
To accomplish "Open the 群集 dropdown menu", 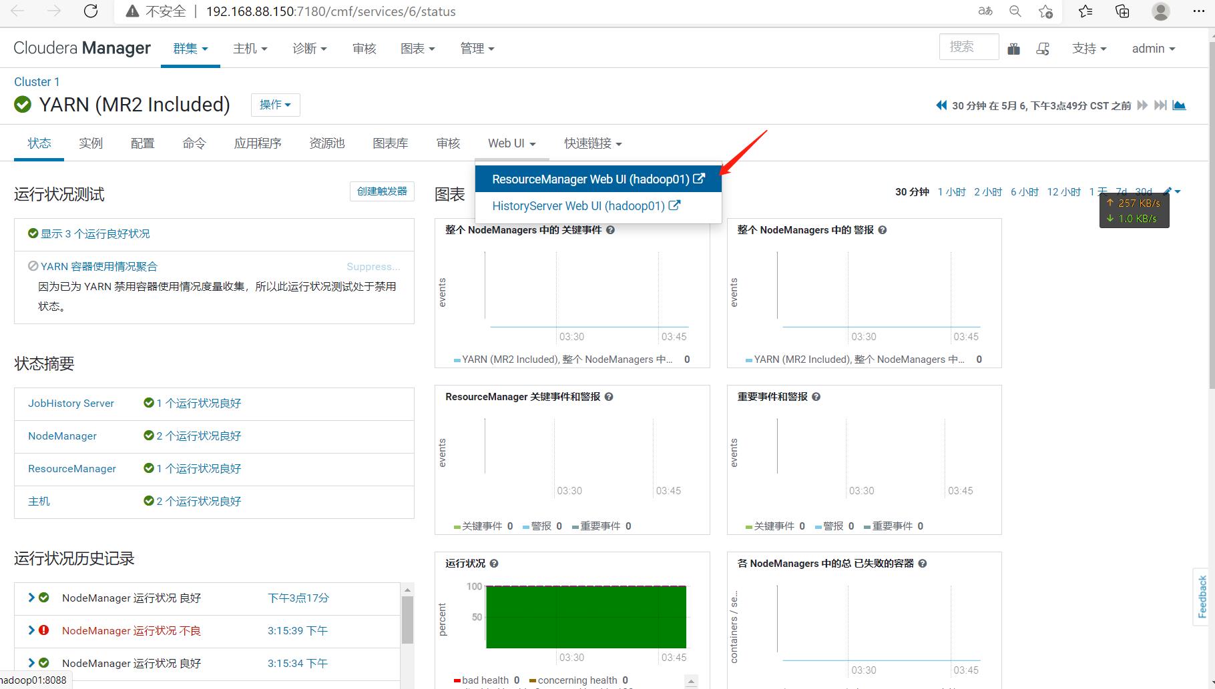I will [x=190, y=49].
